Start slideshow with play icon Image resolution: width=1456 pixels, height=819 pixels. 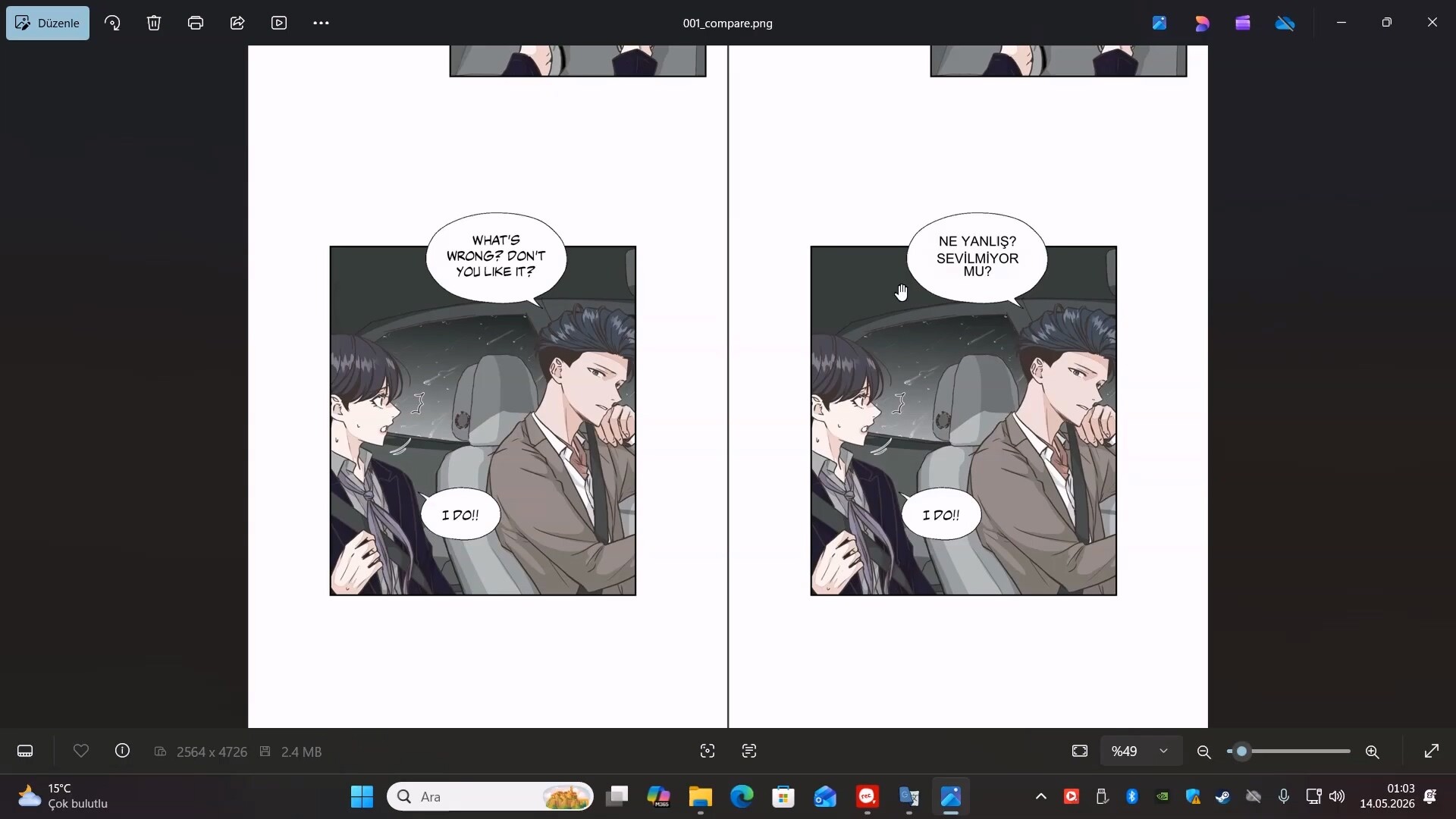(279, 23)
